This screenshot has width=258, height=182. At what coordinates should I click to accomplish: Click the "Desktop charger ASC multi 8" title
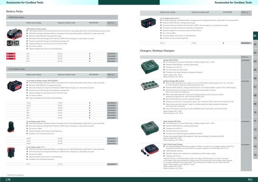[173, 81]
